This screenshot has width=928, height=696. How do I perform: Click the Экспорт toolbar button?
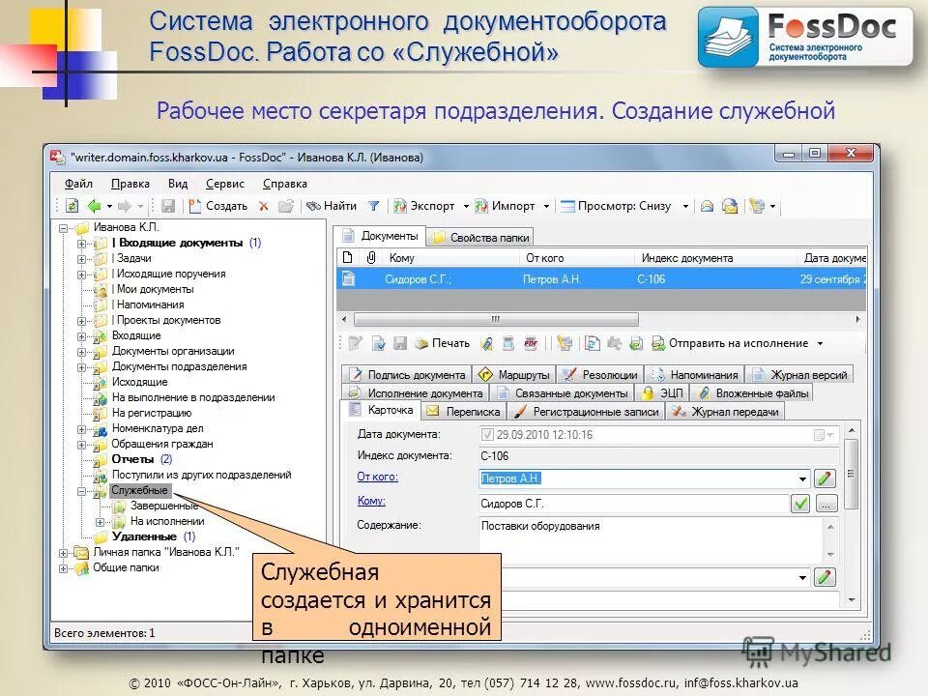point(424,206)
